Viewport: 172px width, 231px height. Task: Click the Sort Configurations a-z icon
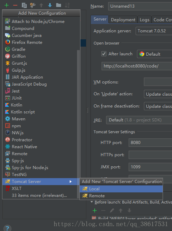click(x=67, y=6)
